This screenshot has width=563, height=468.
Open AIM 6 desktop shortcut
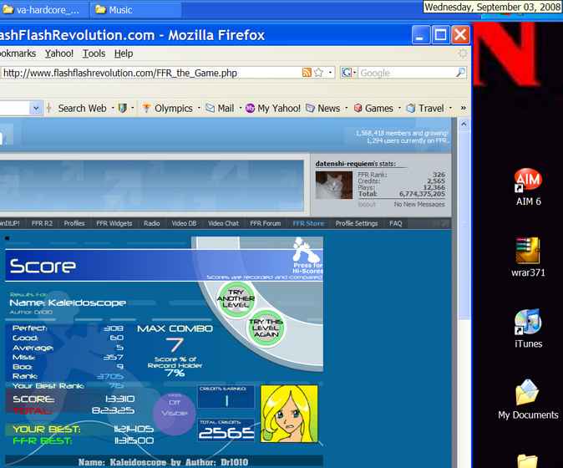(x=528, y=186)
